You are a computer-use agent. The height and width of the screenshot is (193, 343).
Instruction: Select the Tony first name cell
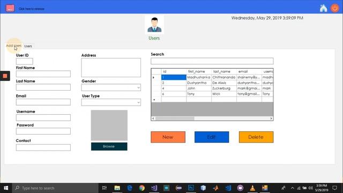point(199,94)
